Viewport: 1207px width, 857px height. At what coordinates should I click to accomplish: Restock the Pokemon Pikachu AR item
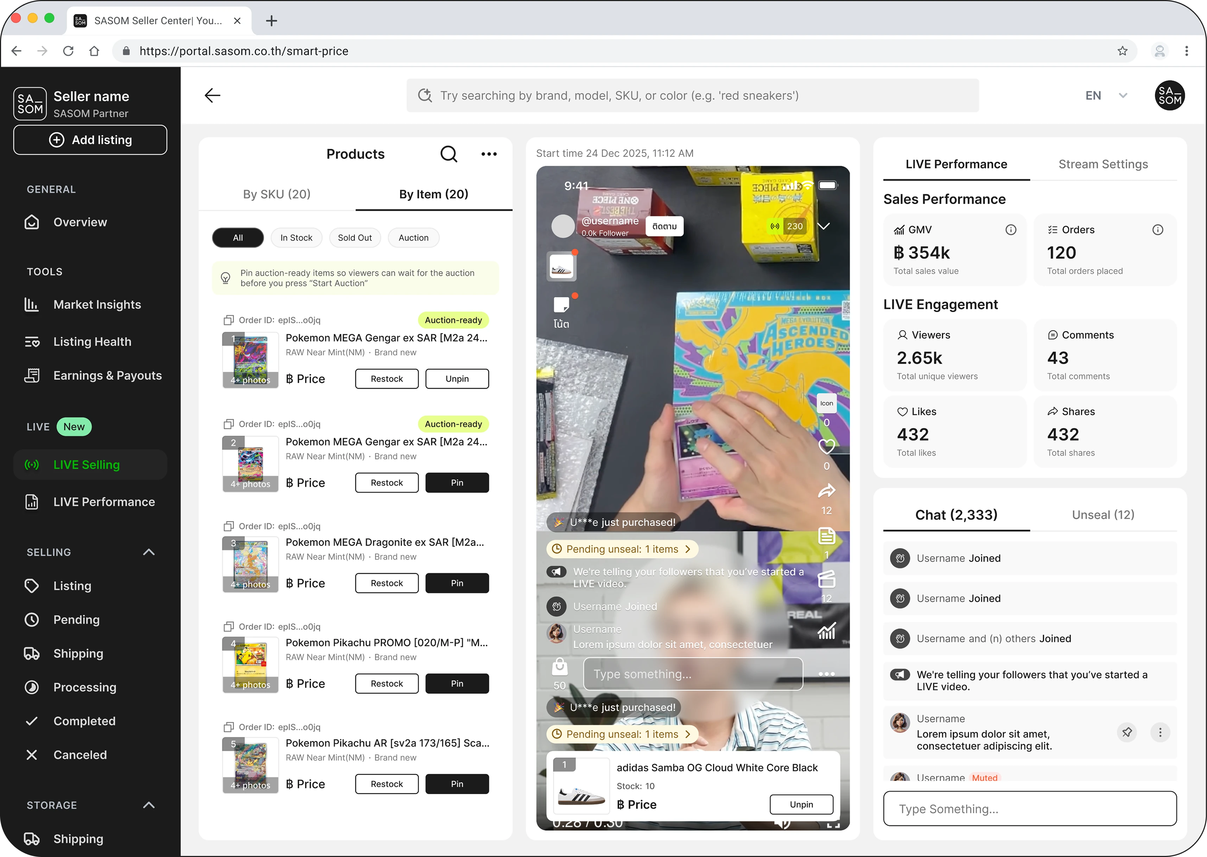[387, 784]
